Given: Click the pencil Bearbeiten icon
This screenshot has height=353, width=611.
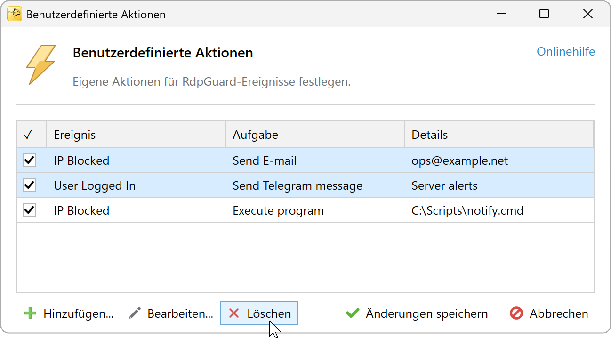Looking at the screenshot, I should click(135, 313).
